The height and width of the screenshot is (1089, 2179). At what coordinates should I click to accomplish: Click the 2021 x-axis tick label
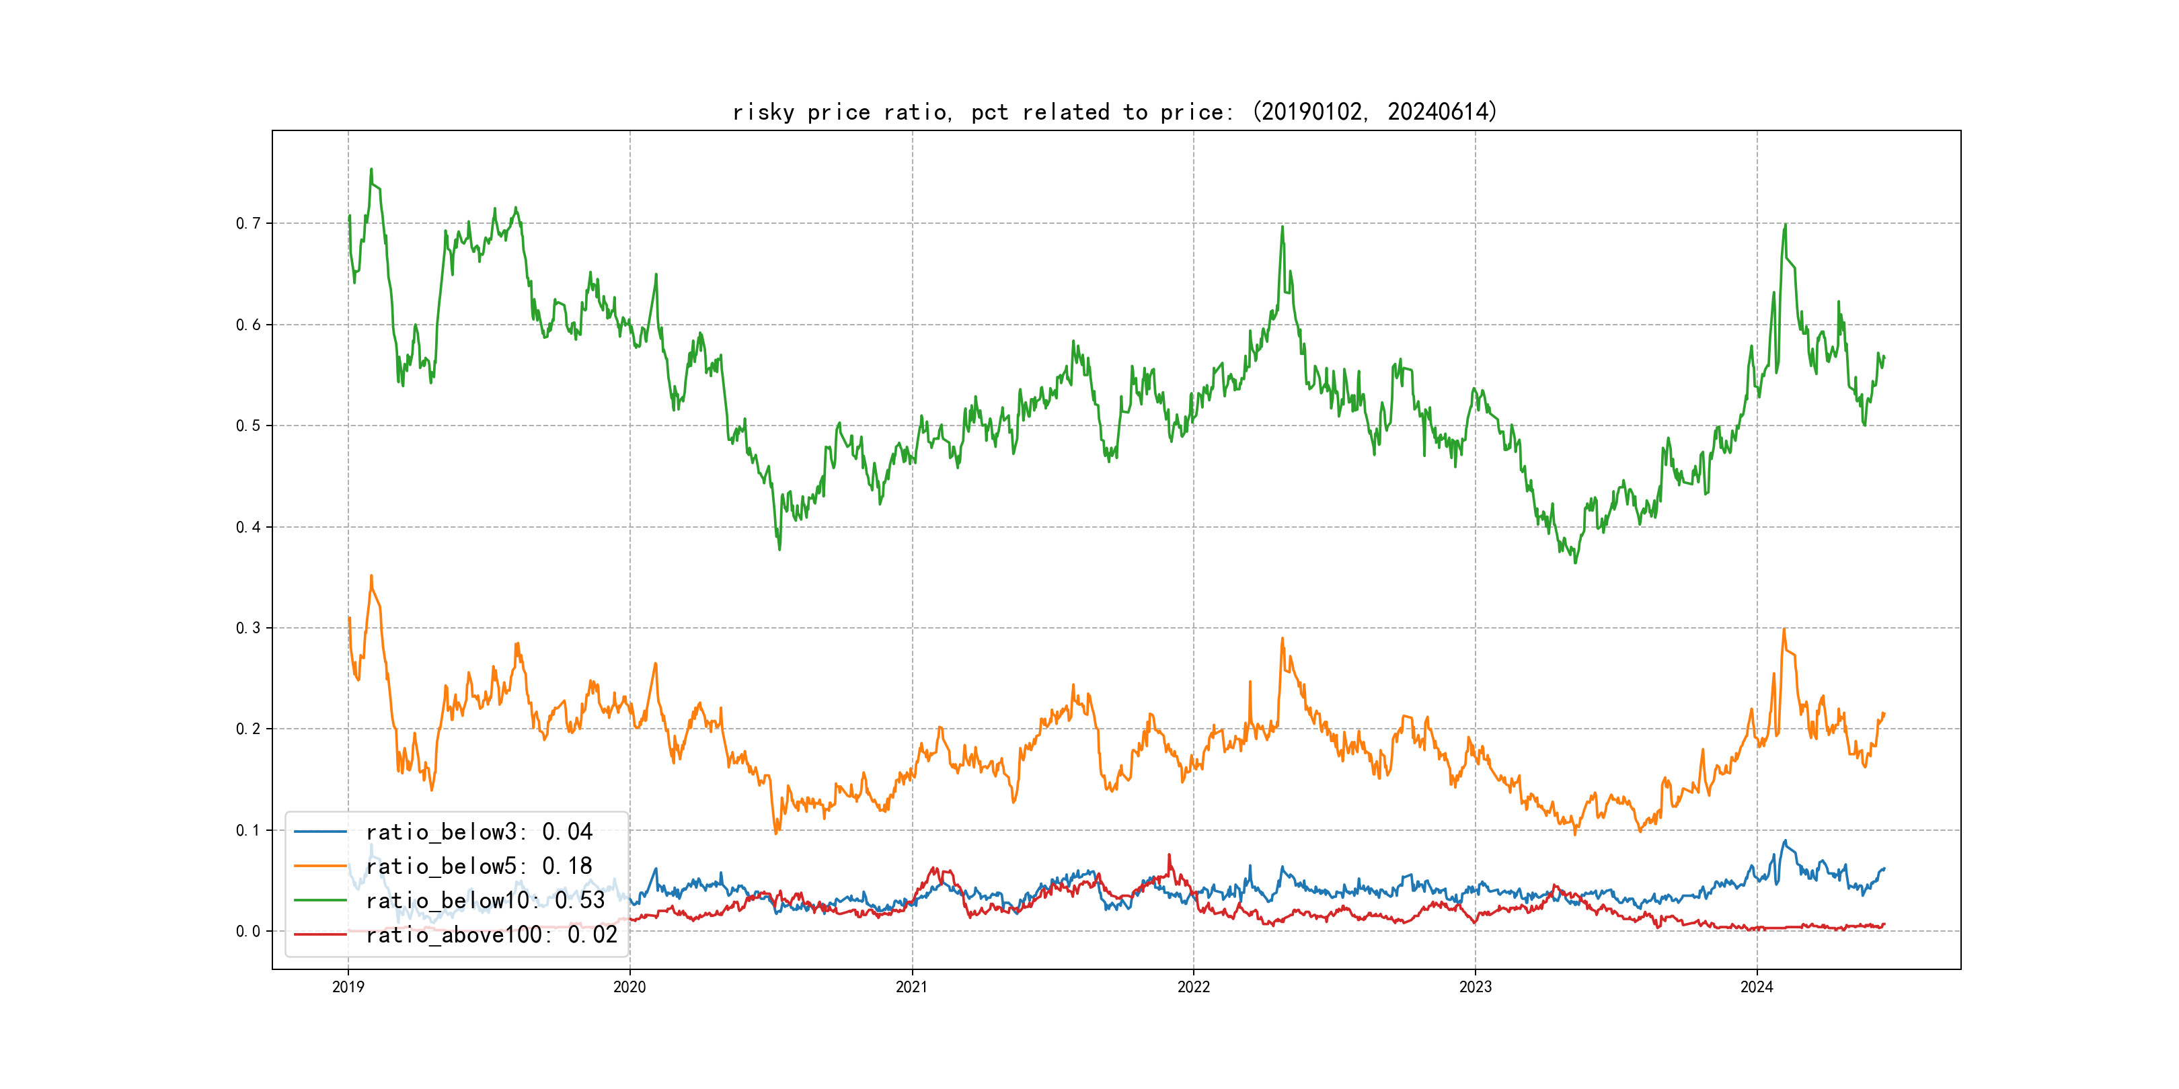coord(912,987)
